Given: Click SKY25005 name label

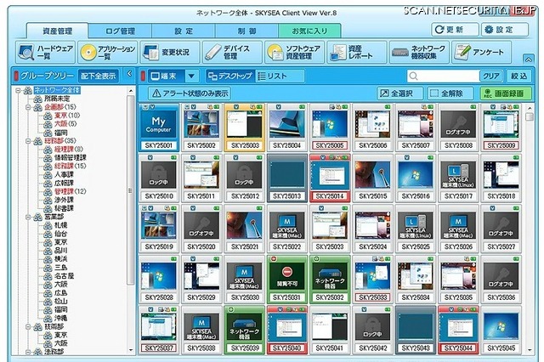Looking at the screenshot, I should click(330, 145).
